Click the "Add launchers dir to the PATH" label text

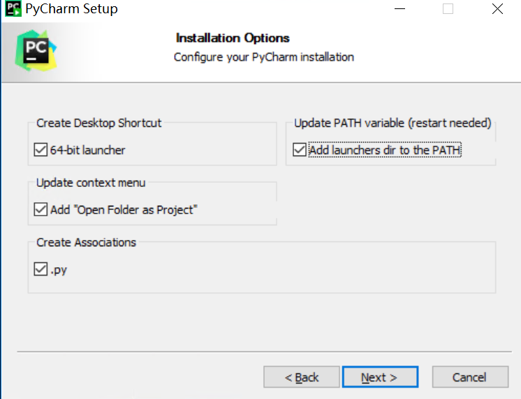385,150
